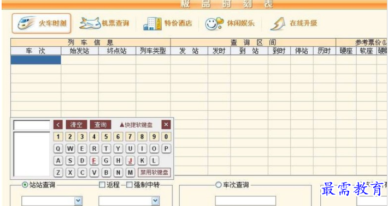This screenshot has height=206, width=388.
Task: Tap the K key on the soft keyboard
Action: (x=142, y=161)
